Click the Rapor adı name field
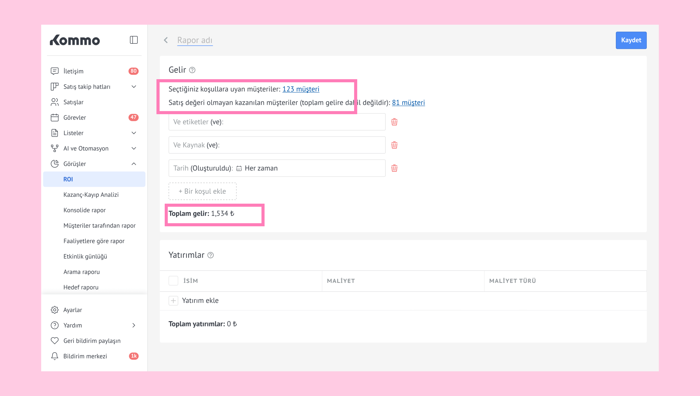The width and height of the screenshot is (700, 396). click(195, 40)
